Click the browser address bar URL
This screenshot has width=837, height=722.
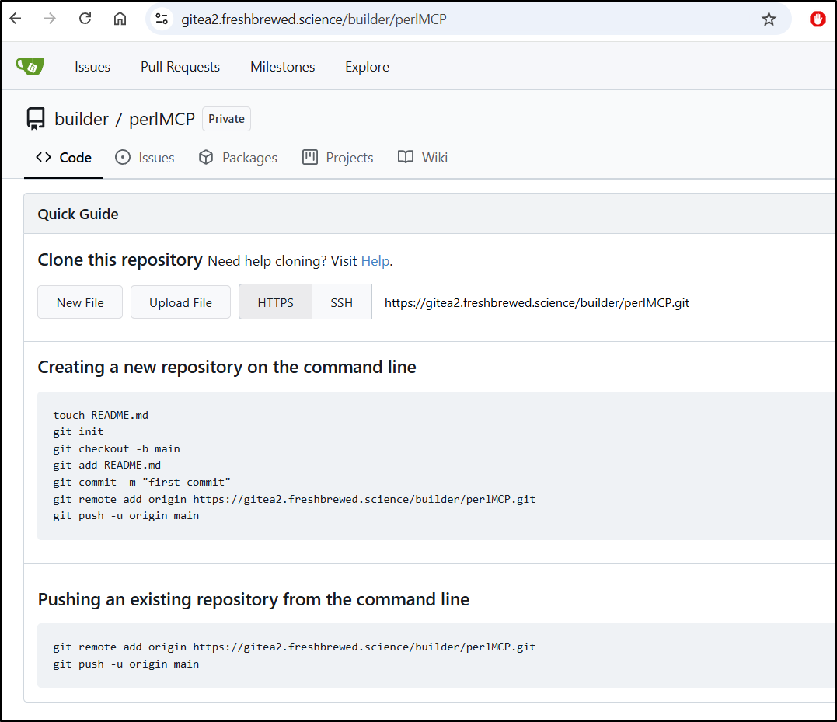314,19
